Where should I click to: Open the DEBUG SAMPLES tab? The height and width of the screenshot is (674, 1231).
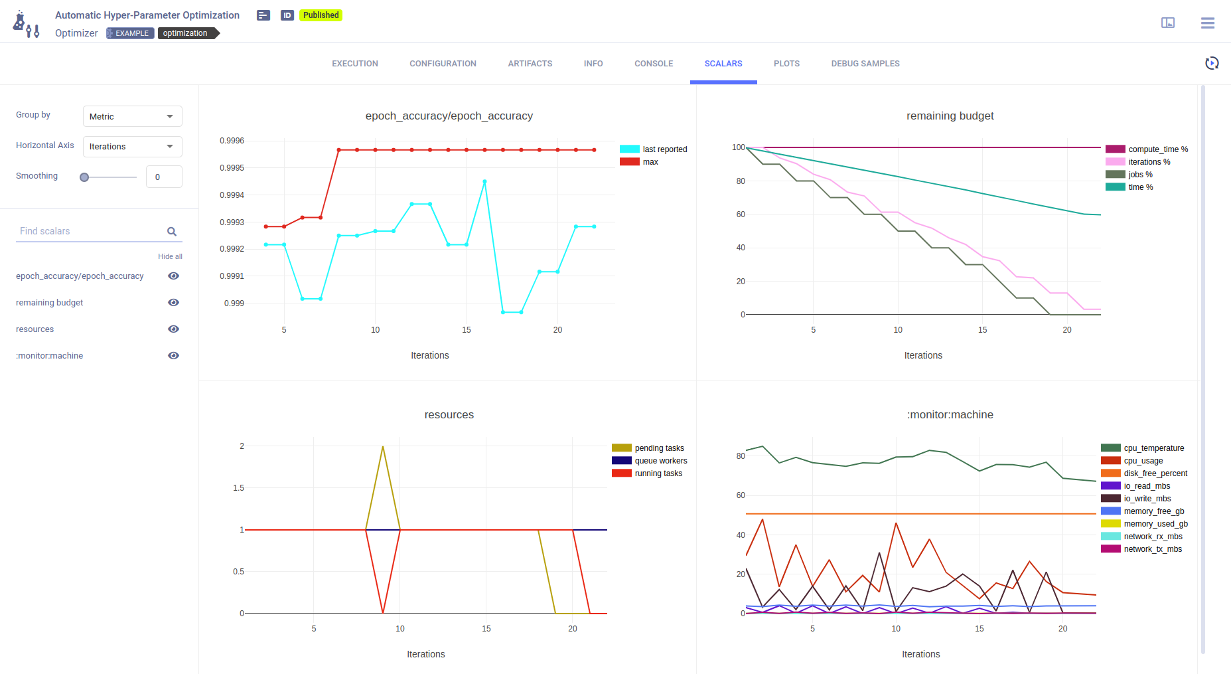[x=865, y=64]
